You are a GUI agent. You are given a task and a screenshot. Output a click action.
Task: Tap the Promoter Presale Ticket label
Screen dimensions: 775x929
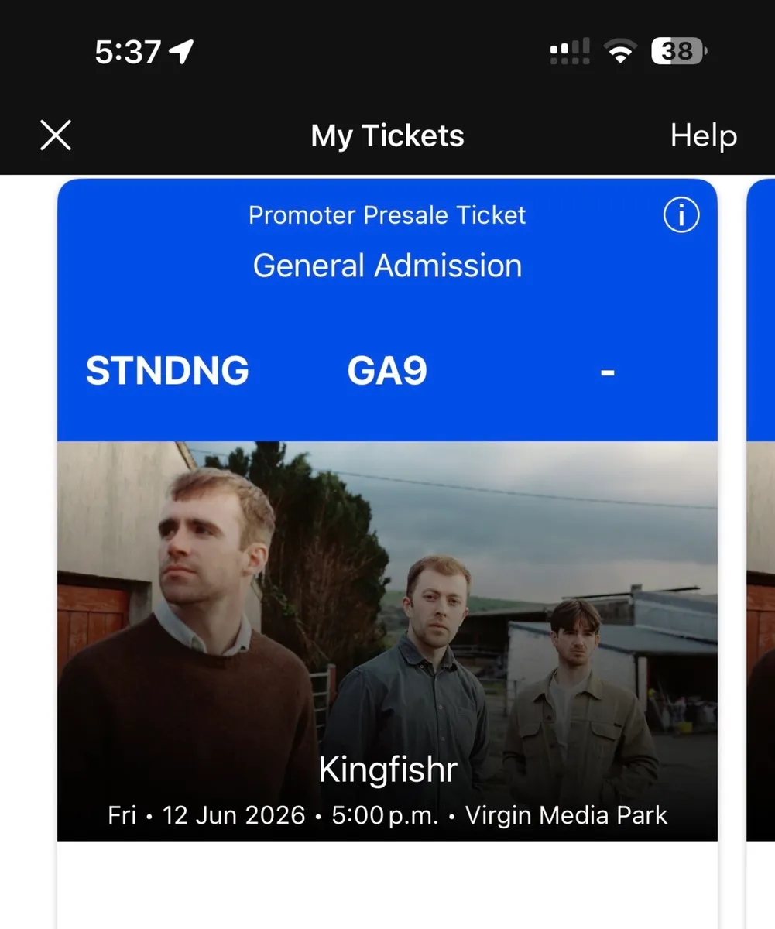click(387, 215)
